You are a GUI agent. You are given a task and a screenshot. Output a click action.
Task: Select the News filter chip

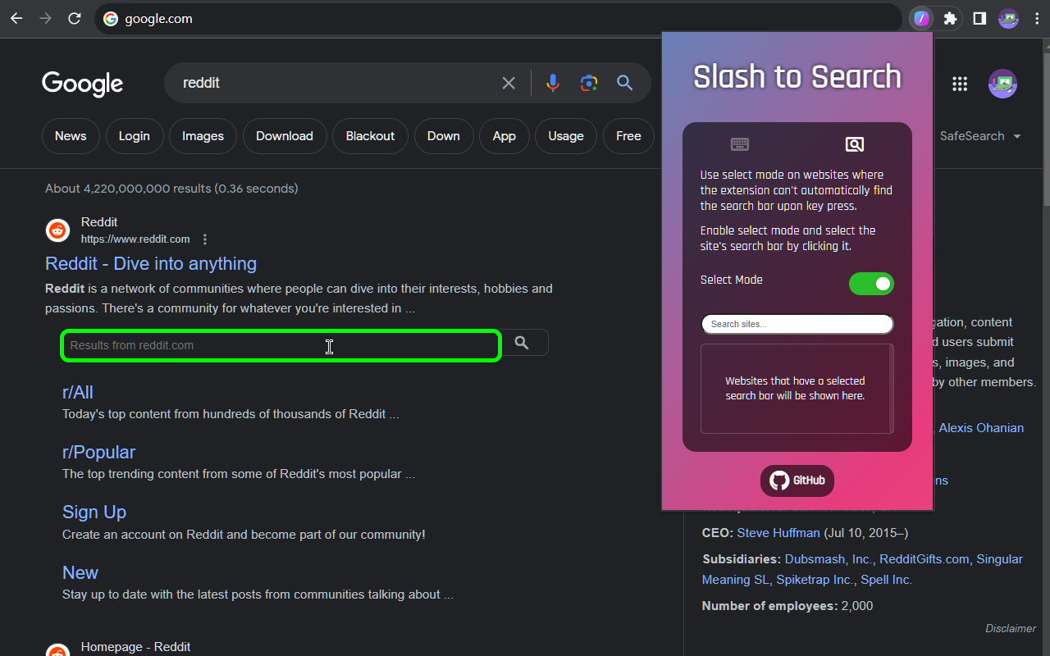pyautogui.click(x=71, y=136)
